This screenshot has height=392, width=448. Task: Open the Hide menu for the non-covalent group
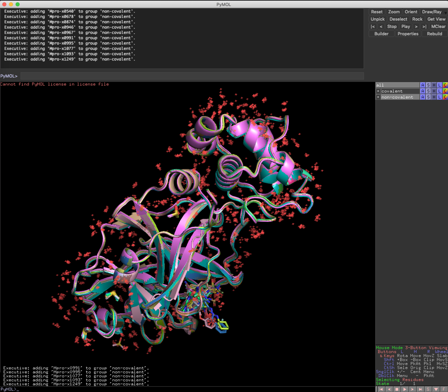click(x=434, y=97)
